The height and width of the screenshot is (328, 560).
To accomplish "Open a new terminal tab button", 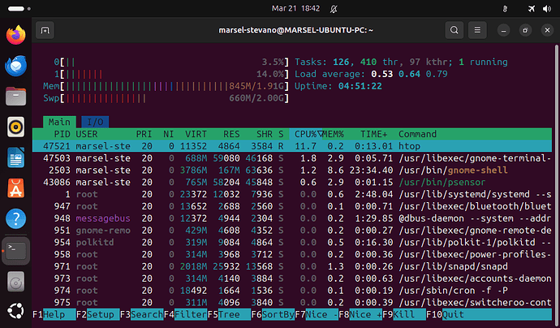I will [x=47, y=30].
